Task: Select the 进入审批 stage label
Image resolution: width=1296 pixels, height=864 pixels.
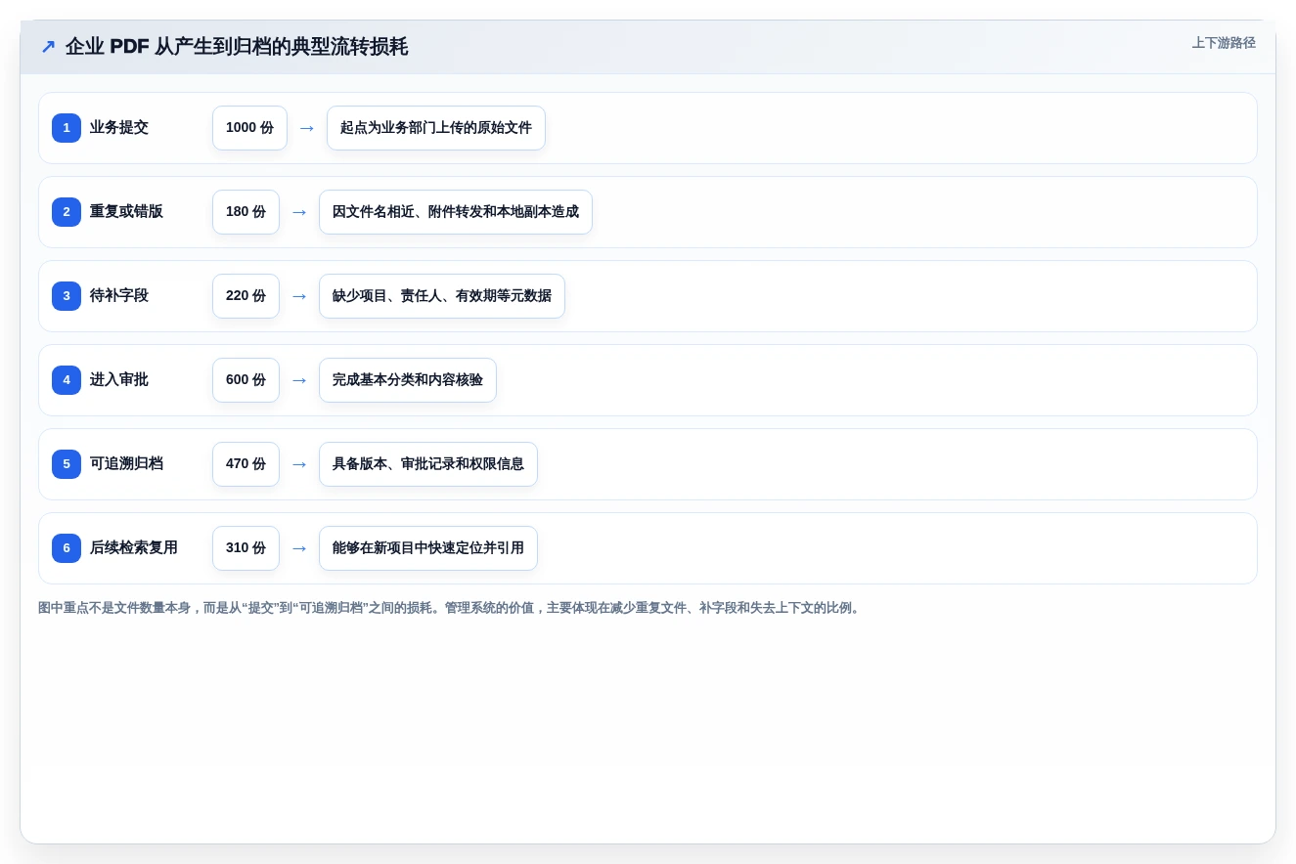Action: coord(119,380)
